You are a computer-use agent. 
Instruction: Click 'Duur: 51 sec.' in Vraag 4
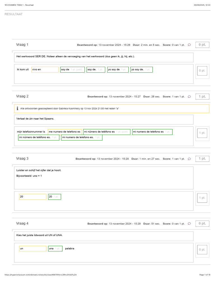[151, 224]
